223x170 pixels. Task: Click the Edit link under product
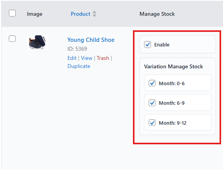72,58
